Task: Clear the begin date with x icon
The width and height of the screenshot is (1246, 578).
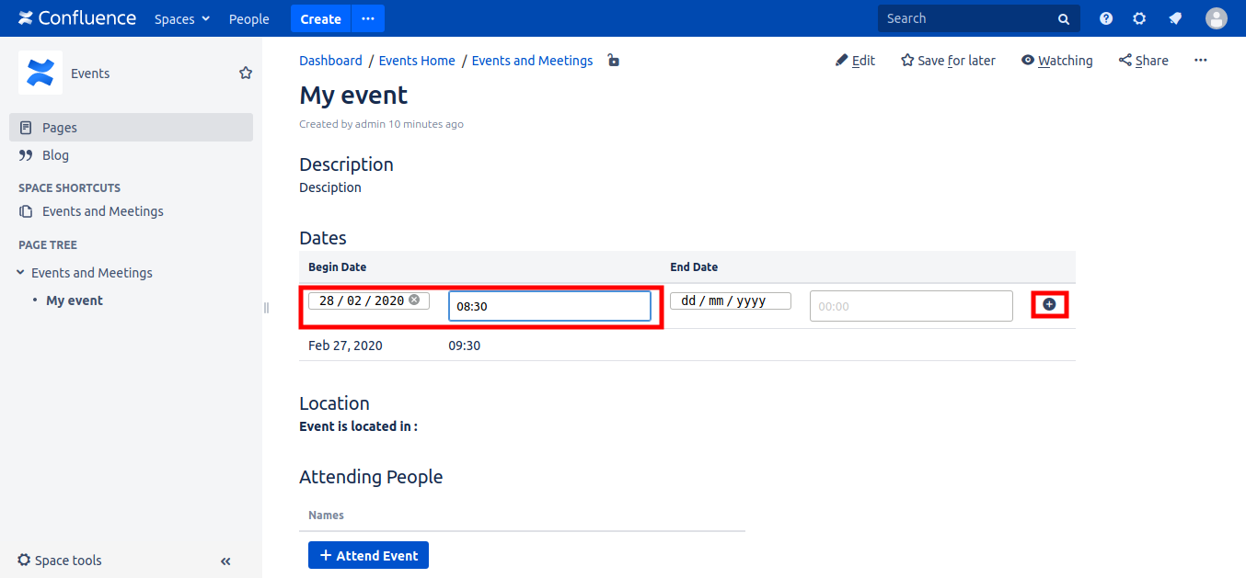Action: tap(414, 300)
